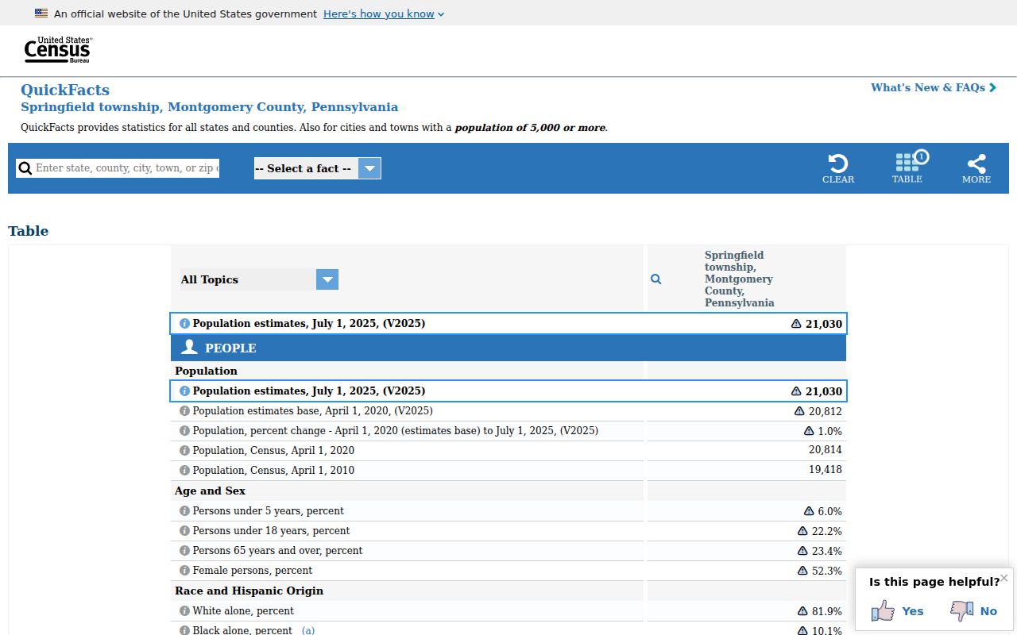Click the search magnifier in location box

(x=25, y=168)
